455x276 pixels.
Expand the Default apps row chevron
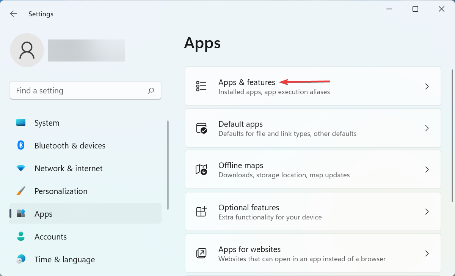click(427, 128)
